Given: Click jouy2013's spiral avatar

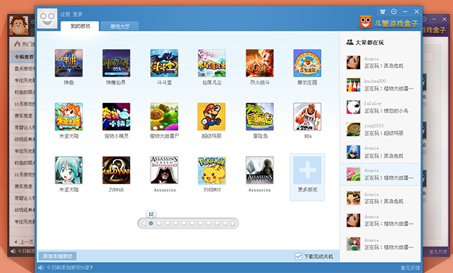Looking at the screenshot, I should coord(353,130).
